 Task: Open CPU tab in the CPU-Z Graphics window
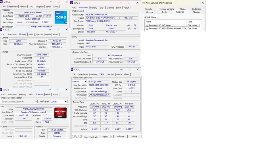click(x=3, y=94)
